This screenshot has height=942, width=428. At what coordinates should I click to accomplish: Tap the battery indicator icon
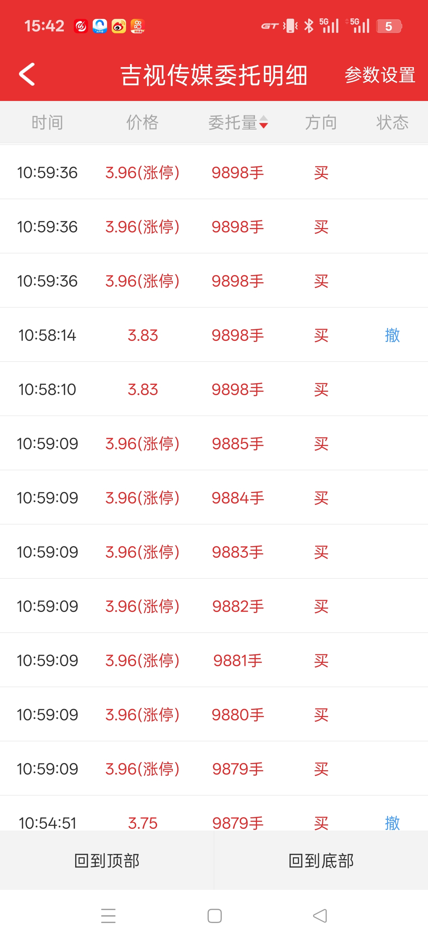[389, 26]
